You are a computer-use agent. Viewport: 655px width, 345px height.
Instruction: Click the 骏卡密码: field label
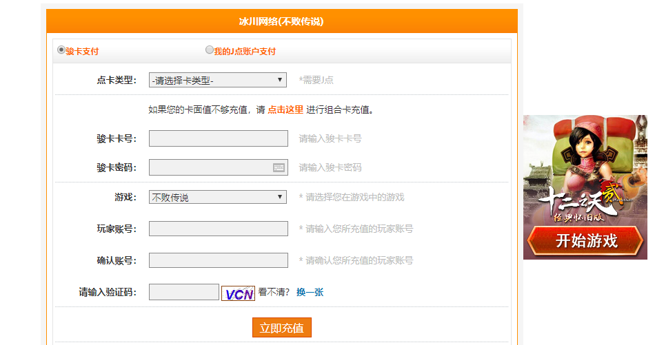(117, 167)
